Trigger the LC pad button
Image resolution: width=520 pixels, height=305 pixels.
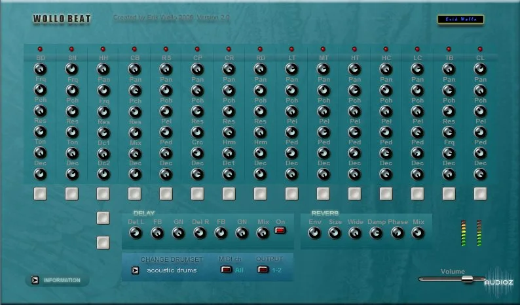(x=418, y=194)
